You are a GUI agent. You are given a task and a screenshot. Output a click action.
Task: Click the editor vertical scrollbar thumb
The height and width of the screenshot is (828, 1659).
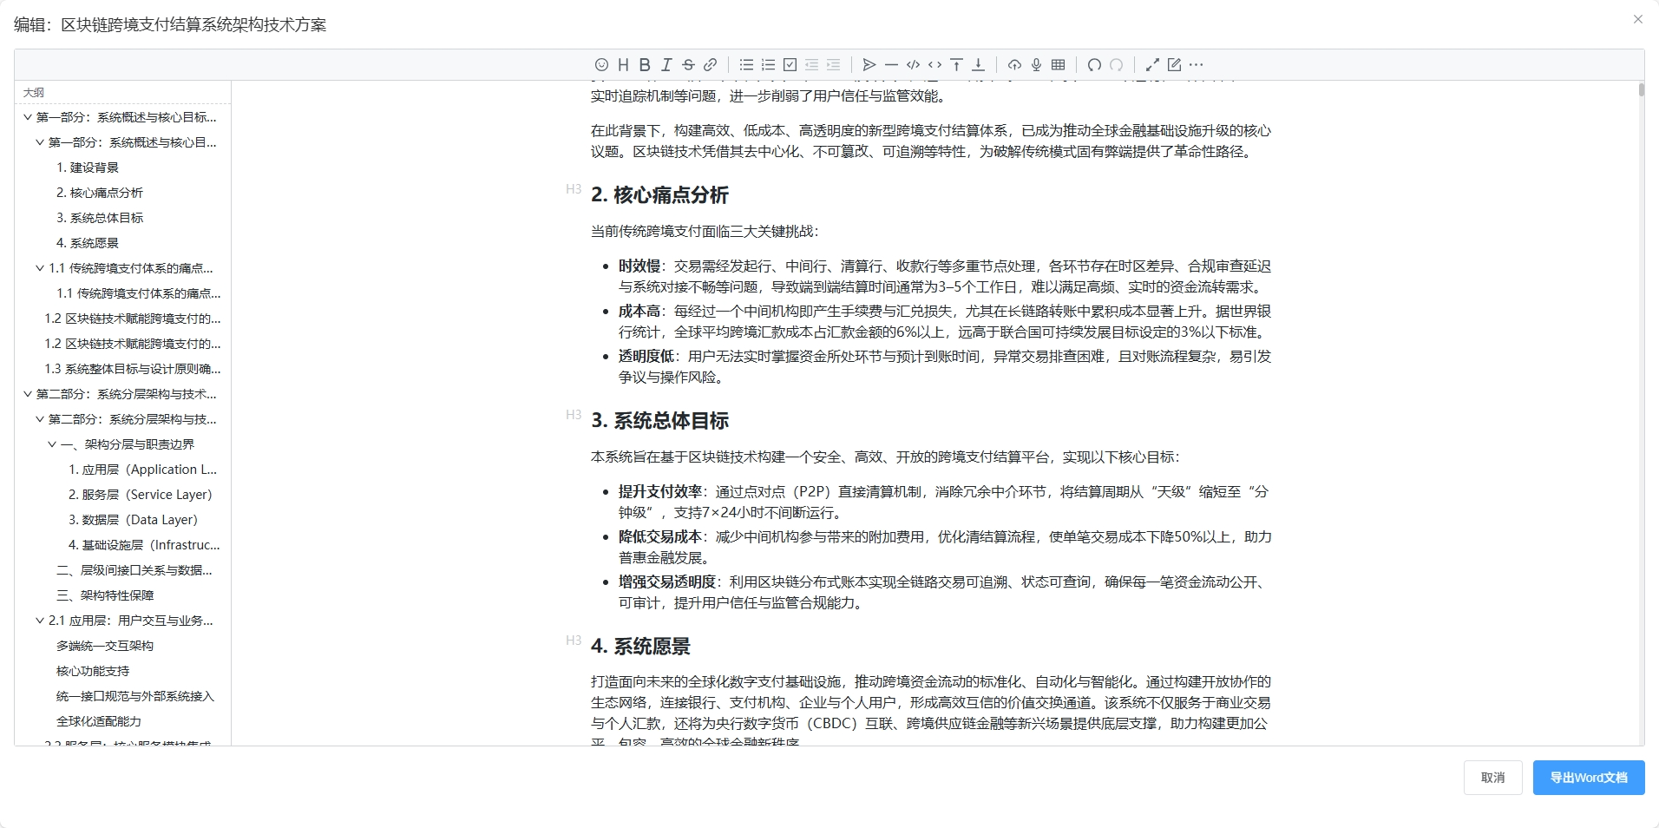click(x=1641, y=89)
